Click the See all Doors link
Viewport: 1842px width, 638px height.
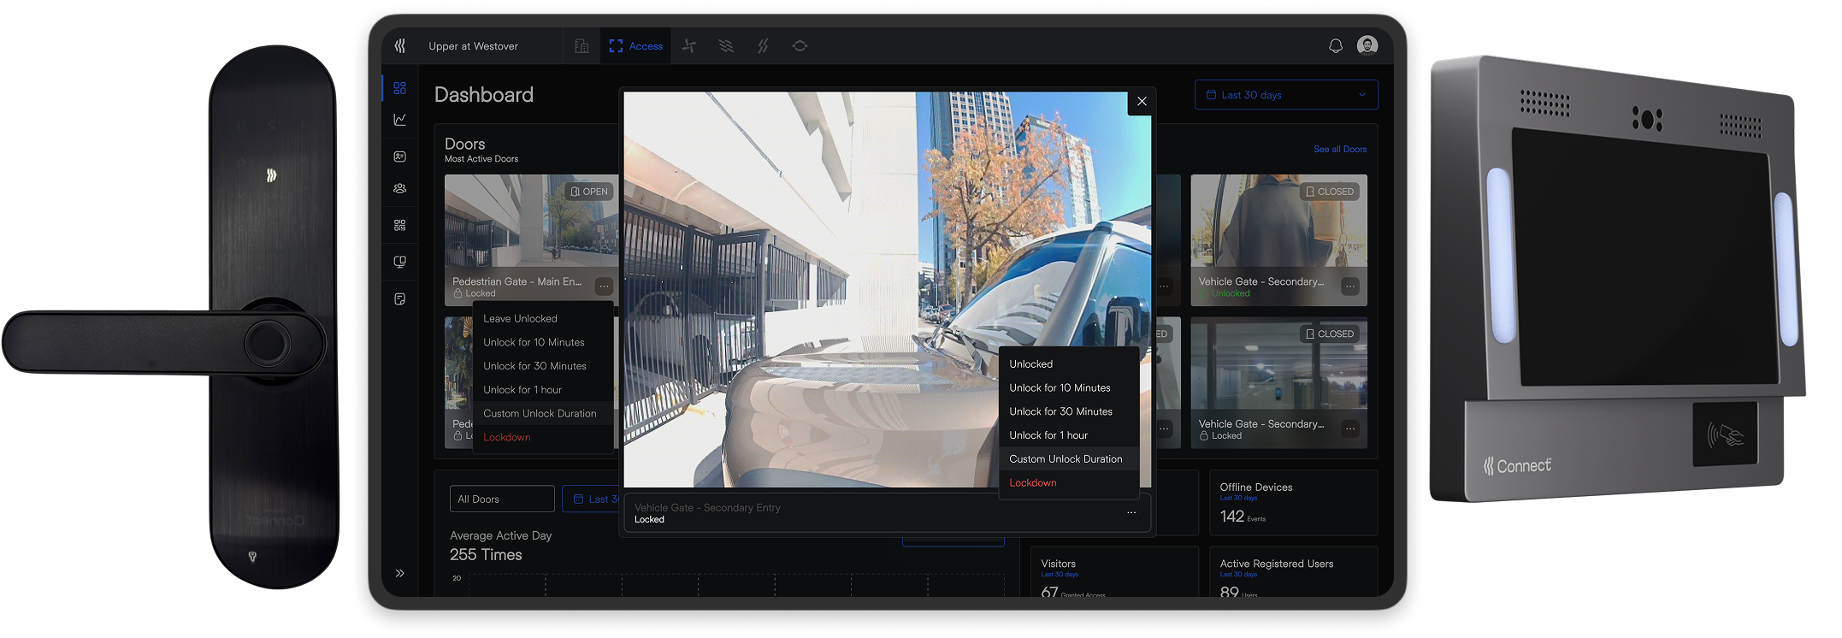pyautogui.click(x=1340, y=149)
